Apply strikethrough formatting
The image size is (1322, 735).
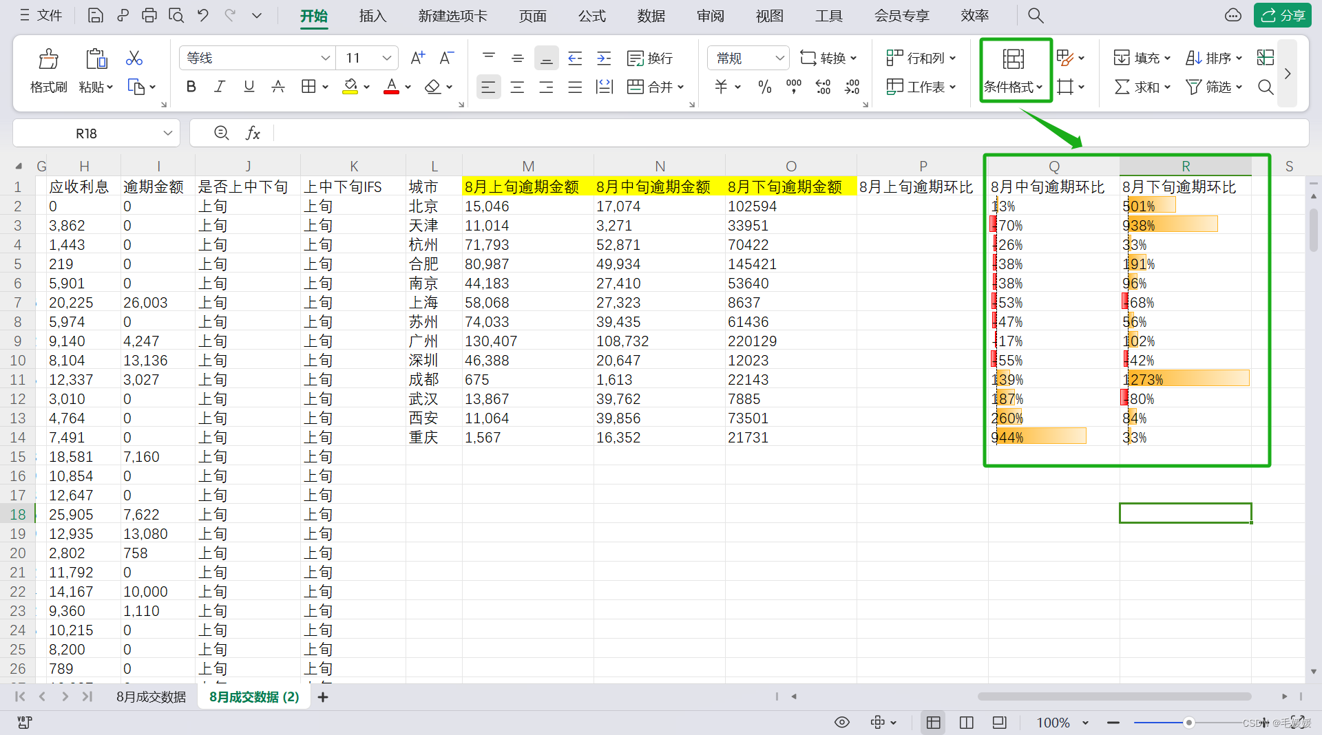click(278, 87)
